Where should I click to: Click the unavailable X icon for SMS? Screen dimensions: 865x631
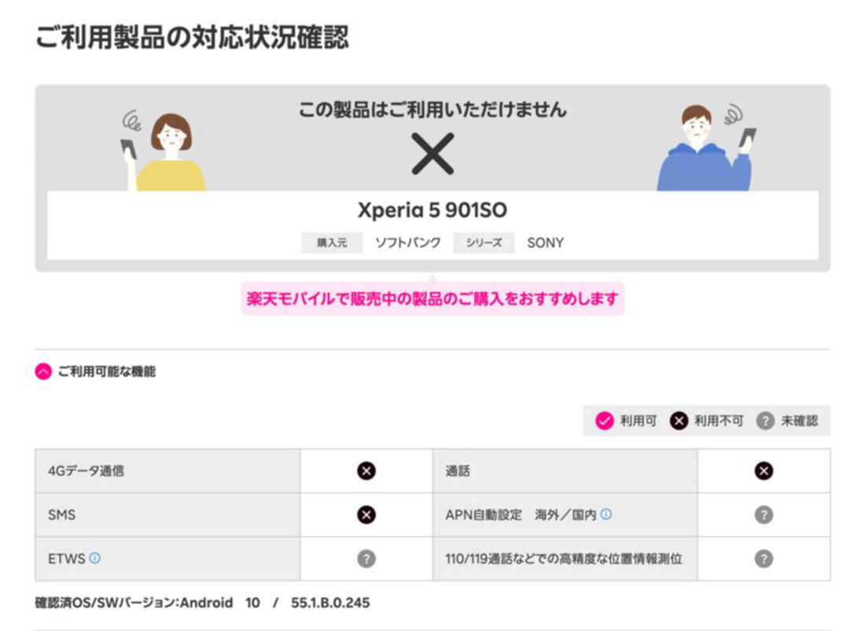pyautogui.click(x=366, y=515)
